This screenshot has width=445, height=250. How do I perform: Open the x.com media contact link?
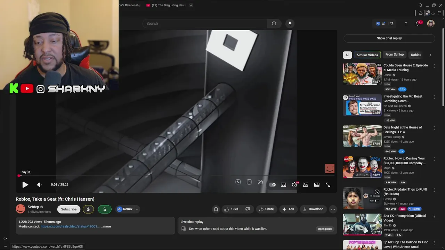point(70,226)
